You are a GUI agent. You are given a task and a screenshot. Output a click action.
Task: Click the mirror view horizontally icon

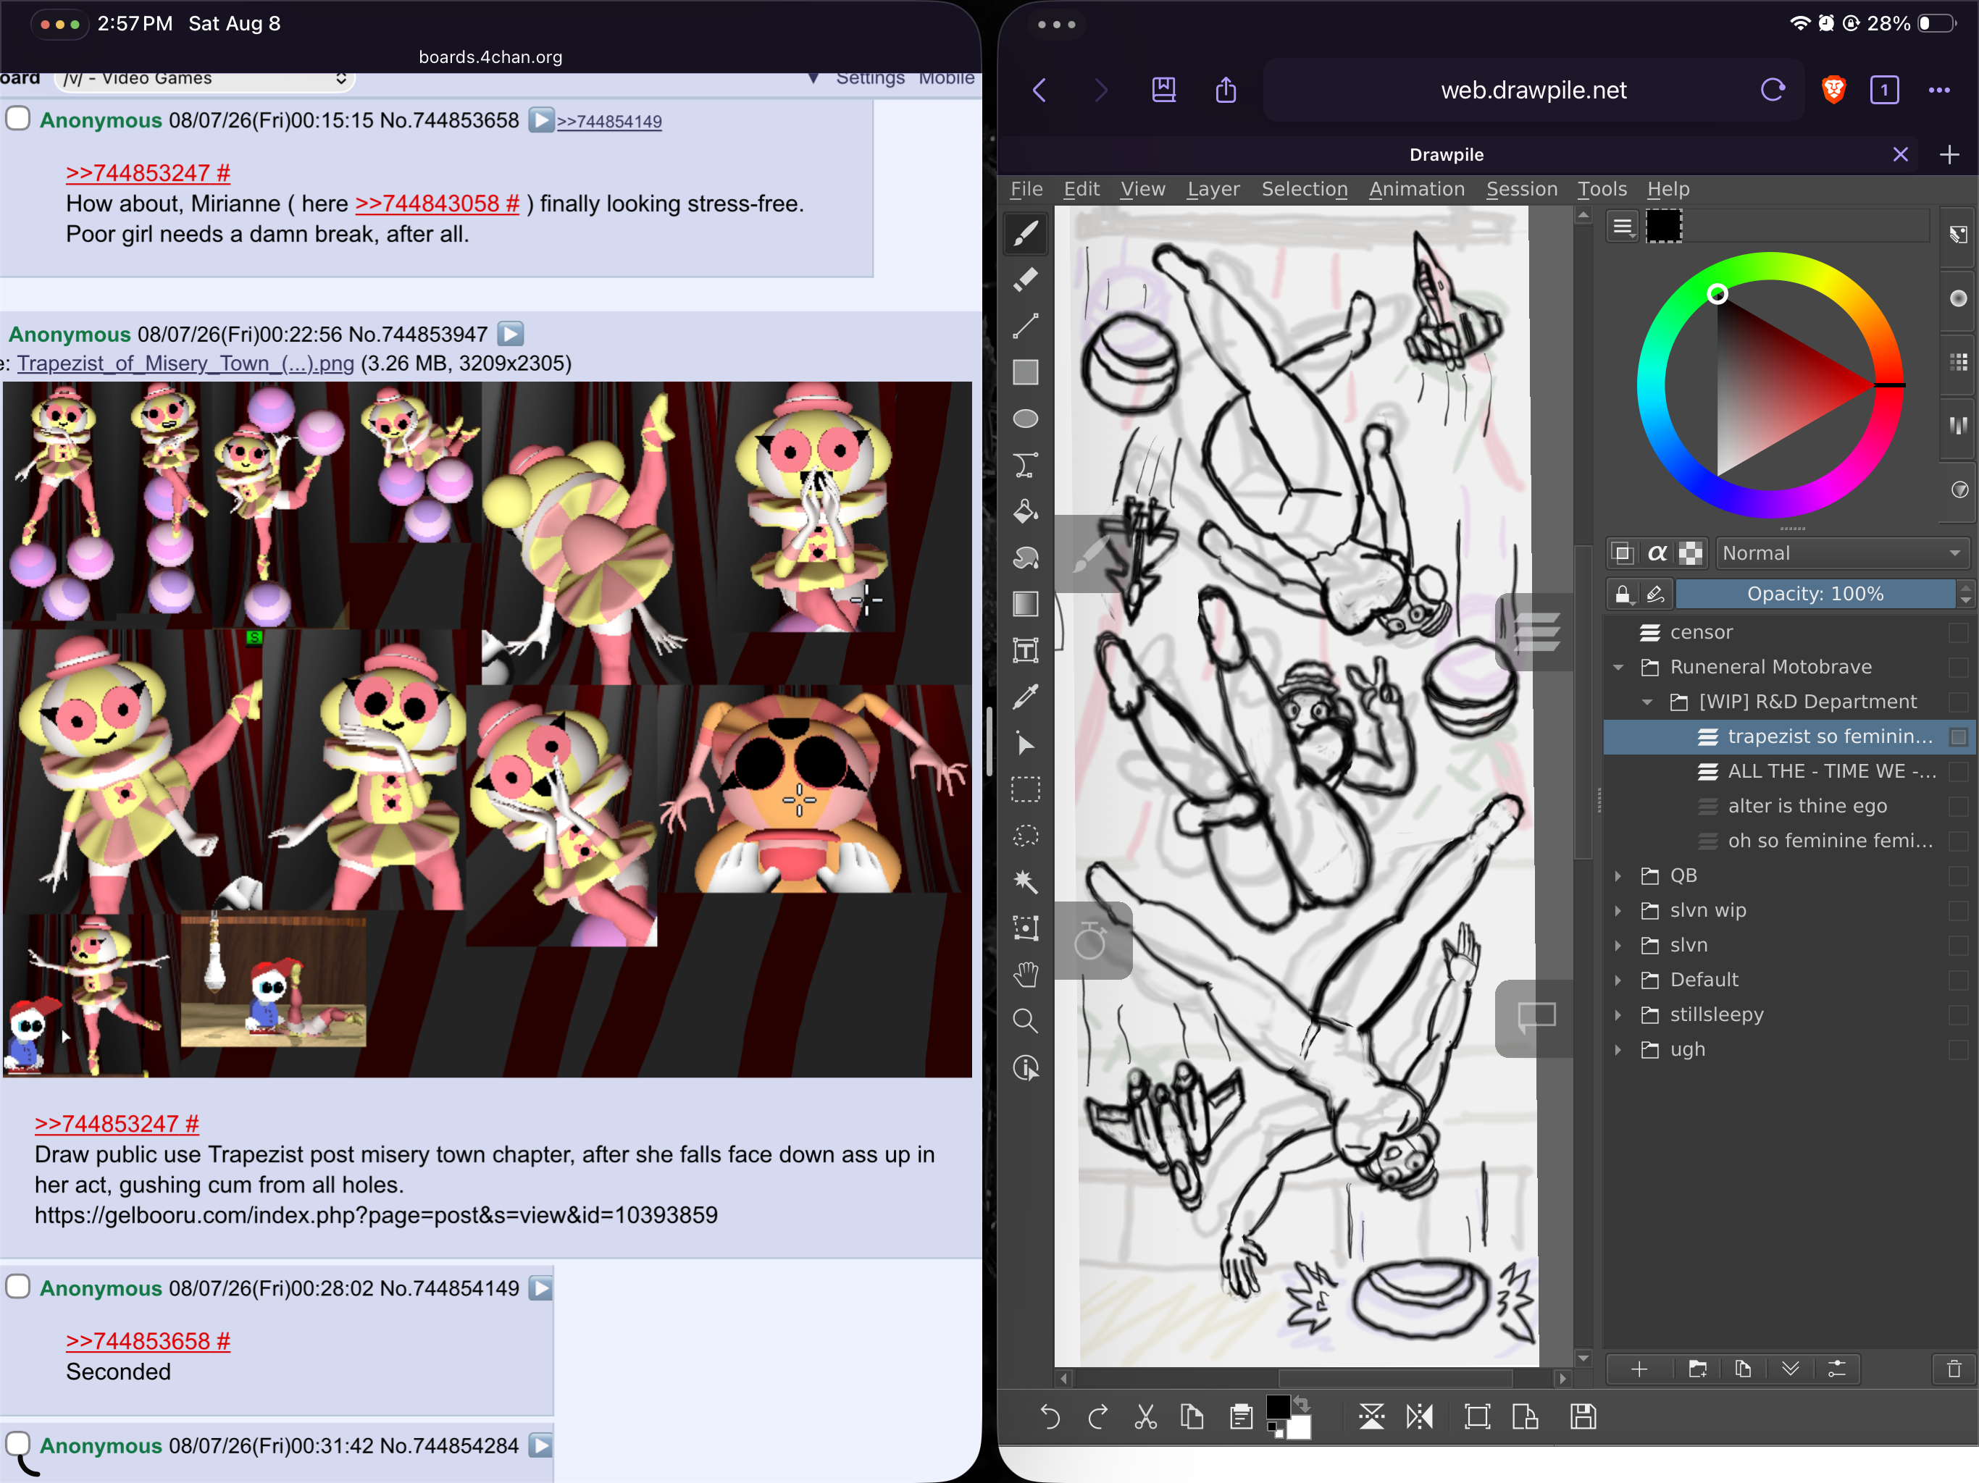point(1419,1417)
